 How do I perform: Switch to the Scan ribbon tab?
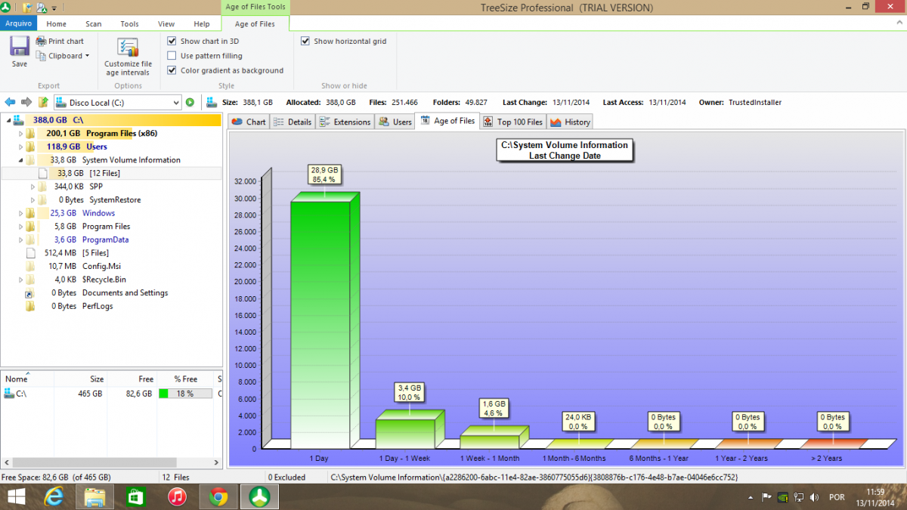click(x=94, y=24)
